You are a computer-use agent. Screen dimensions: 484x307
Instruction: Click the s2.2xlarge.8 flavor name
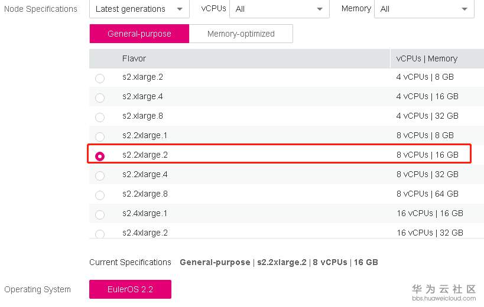click(145, 194)
